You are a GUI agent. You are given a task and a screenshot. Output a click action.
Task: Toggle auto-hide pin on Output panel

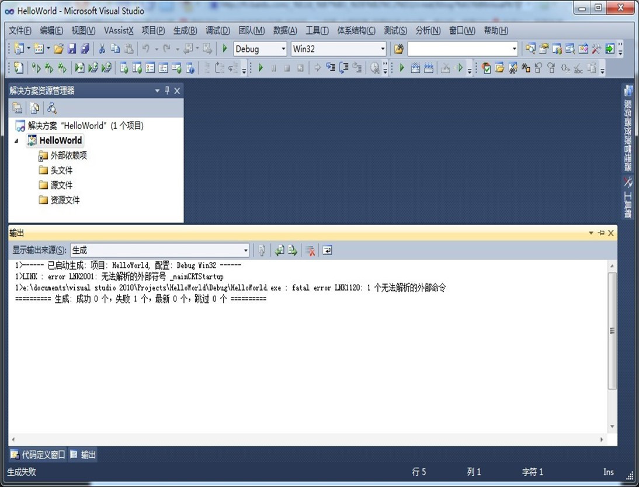600,233
